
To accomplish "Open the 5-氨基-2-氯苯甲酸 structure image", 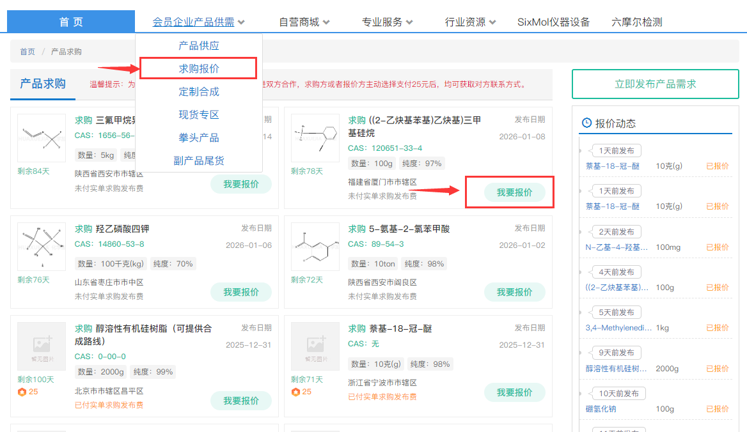I will point(315,247).
